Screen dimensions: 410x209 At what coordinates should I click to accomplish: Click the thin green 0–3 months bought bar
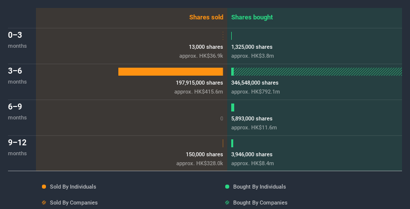pos(231,36)
